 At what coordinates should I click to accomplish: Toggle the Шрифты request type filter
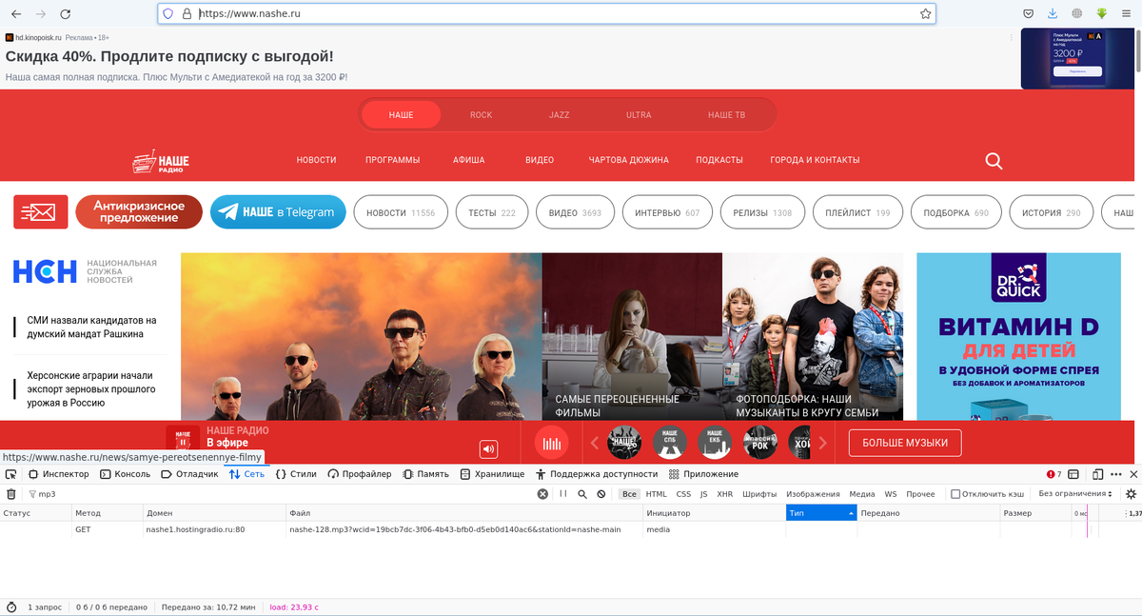click(759, 494)
